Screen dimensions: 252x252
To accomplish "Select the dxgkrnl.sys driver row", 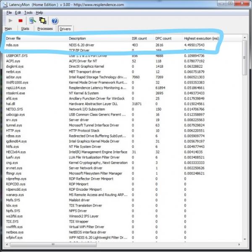I will (123, 66).
